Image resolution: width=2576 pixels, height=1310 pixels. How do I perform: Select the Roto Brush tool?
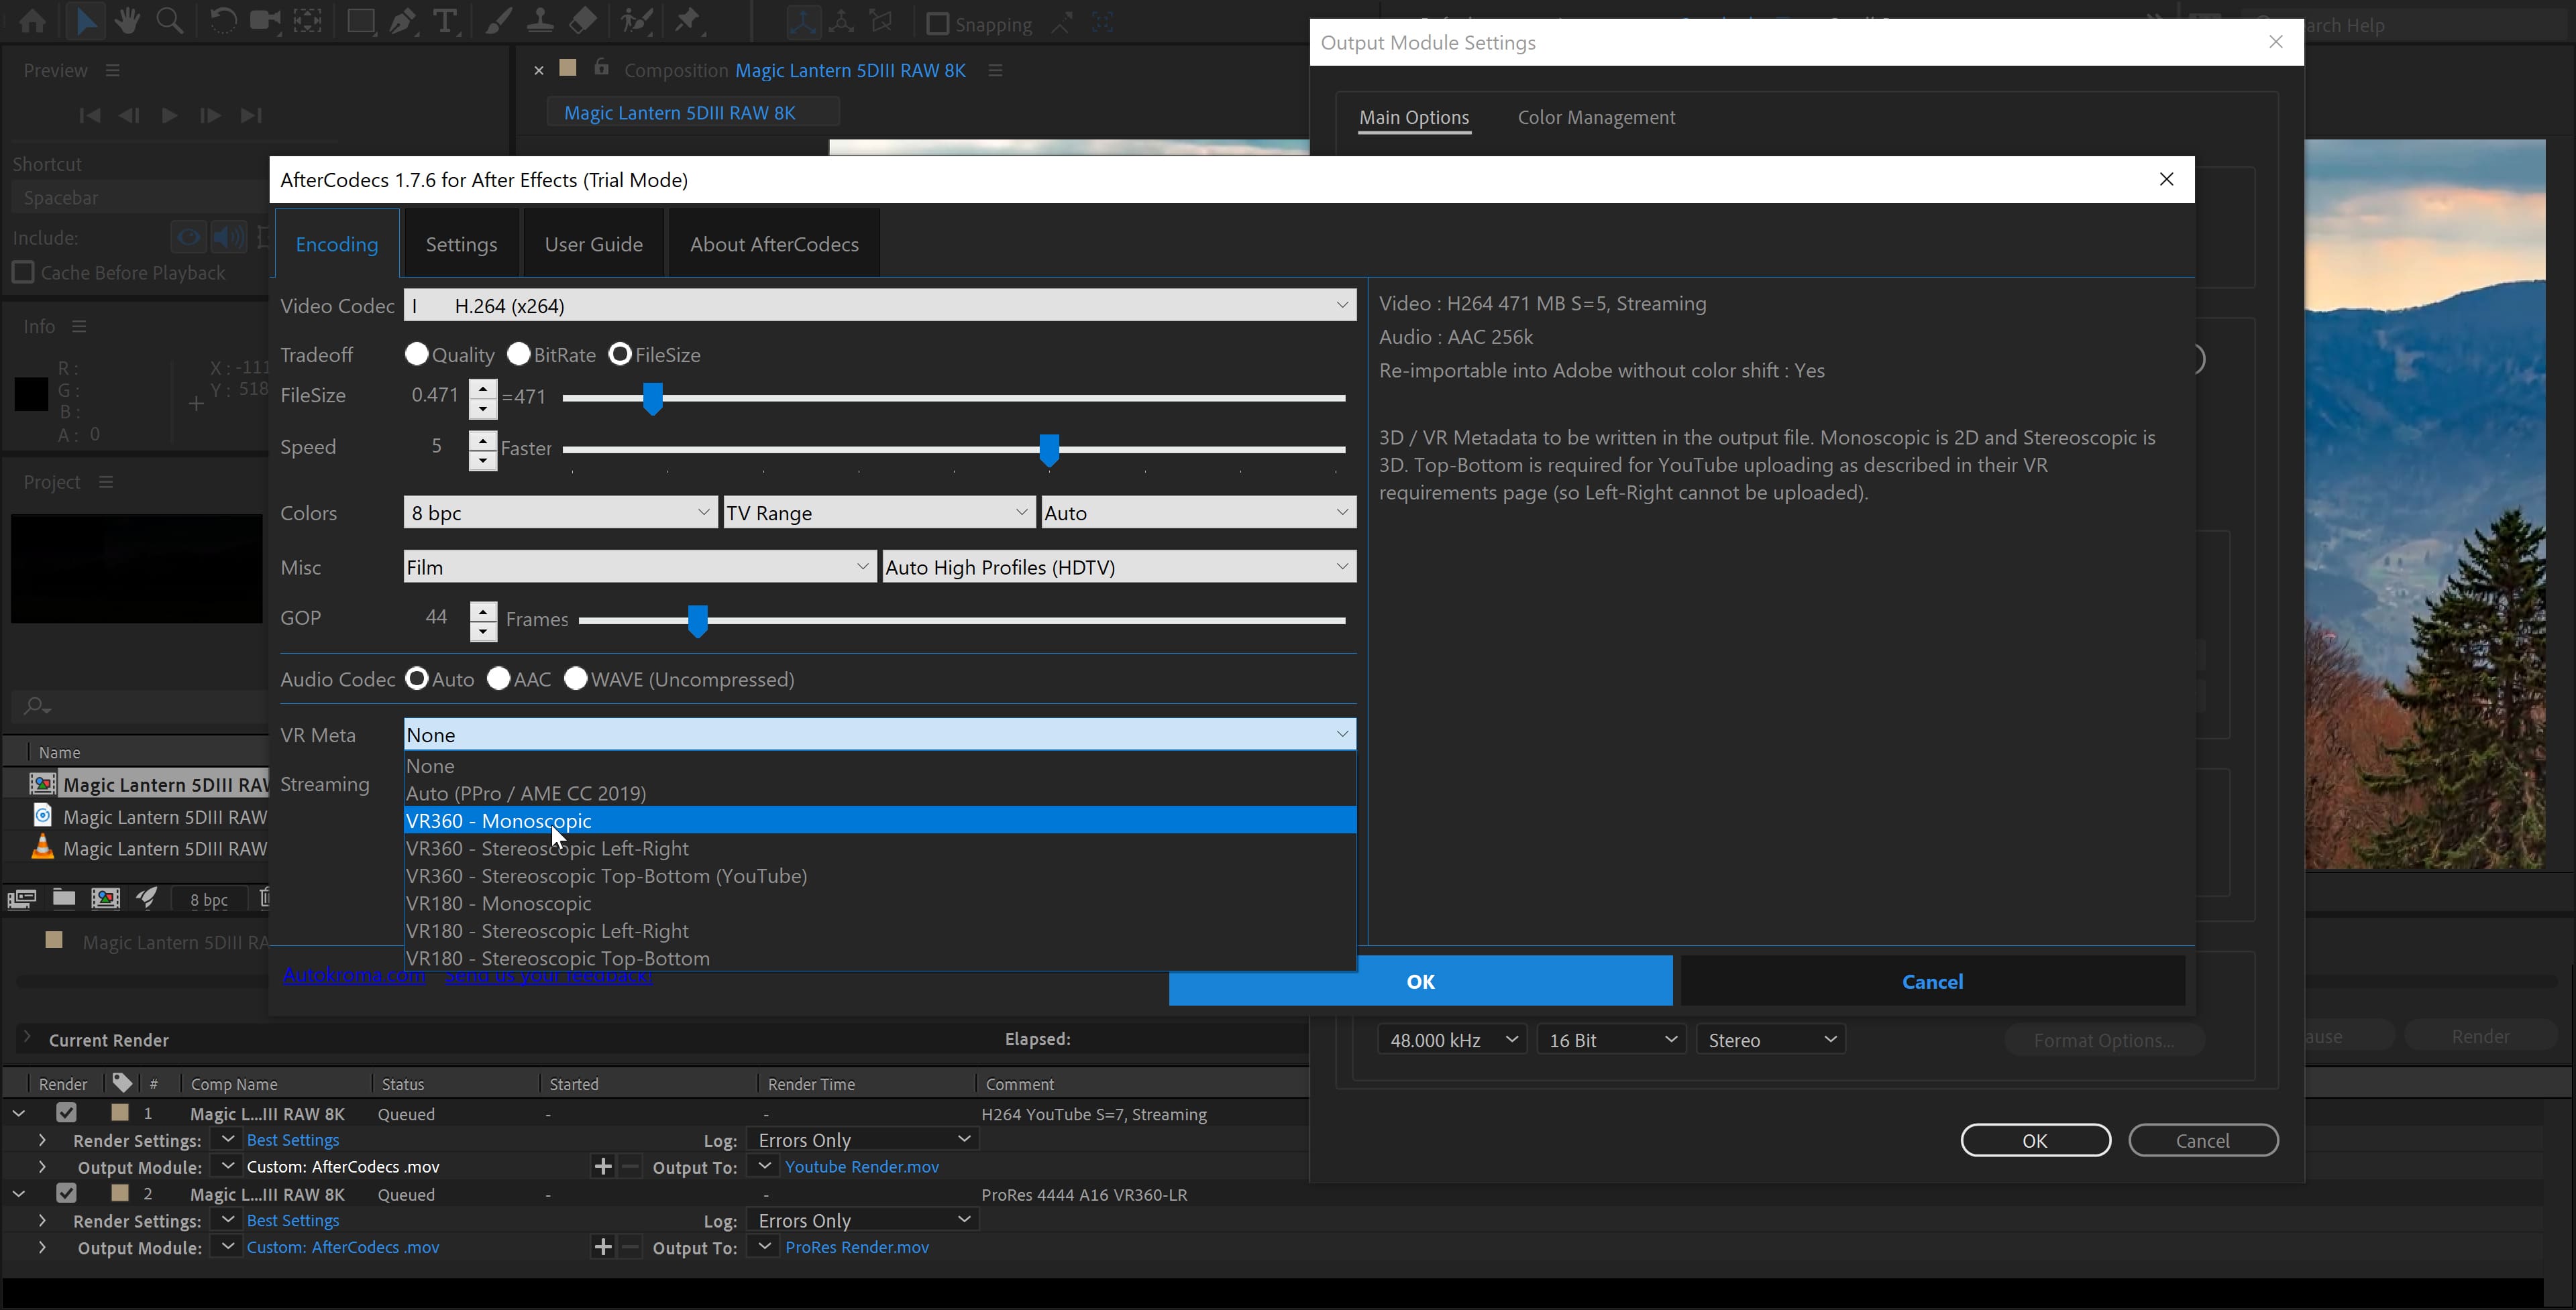coord(636,21)
